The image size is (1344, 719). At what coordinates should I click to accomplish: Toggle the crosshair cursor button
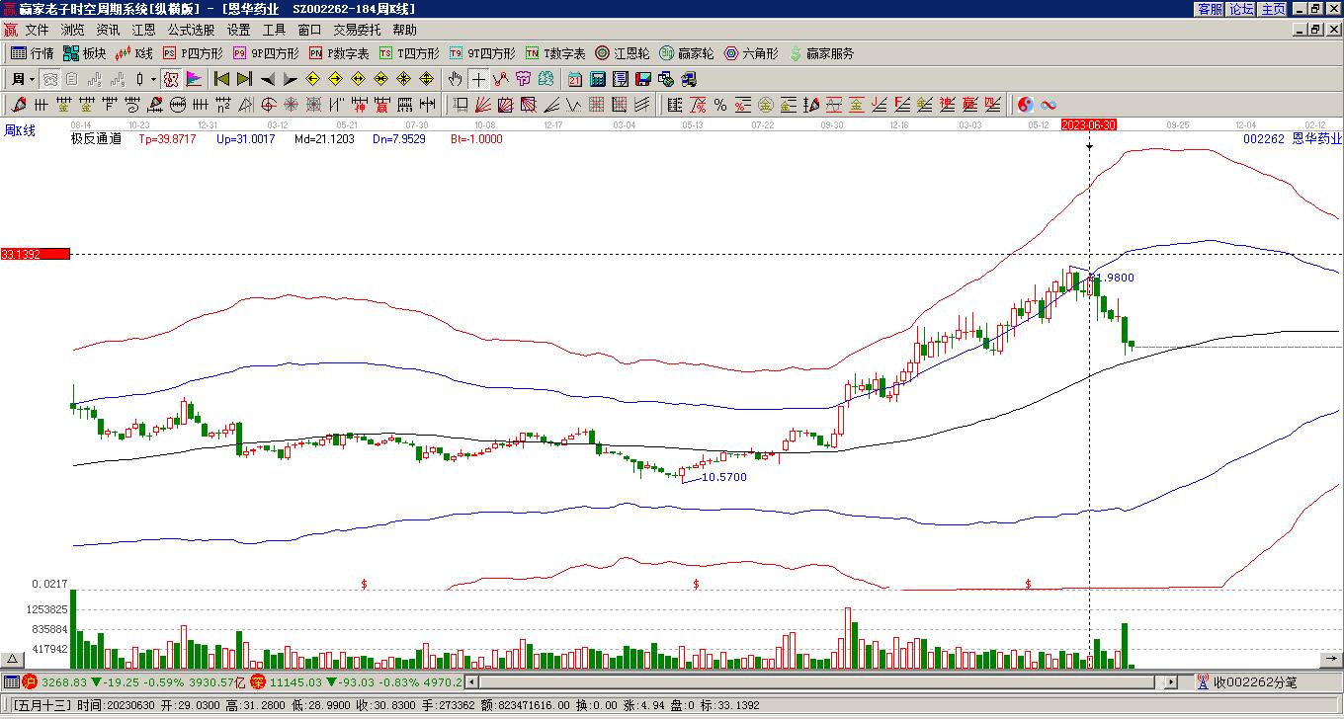click(x=478, y=79)
